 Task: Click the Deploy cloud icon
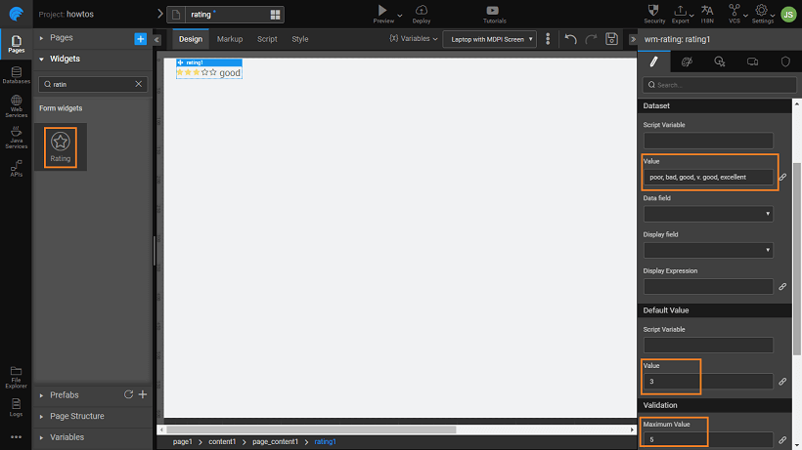[422, 12]
